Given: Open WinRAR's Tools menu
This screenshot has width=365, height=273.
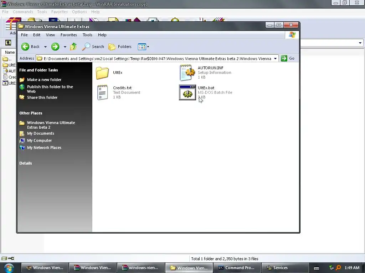Looking at the screenshot, I should (x=42, y=12).
